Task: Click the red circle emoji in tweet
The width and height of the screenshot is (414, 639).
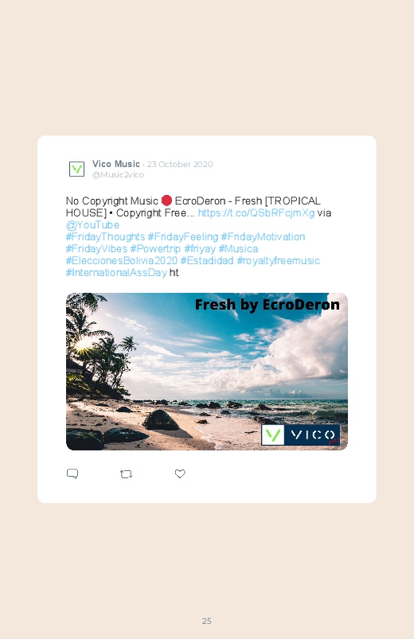Action: [x=166, y=201]
